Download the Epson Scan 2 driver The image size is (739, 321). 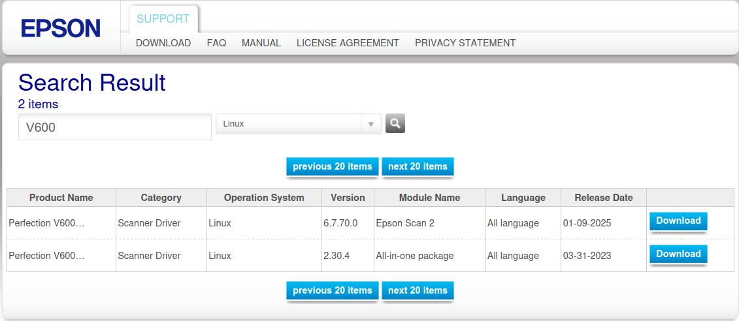[x=678, y=221]
